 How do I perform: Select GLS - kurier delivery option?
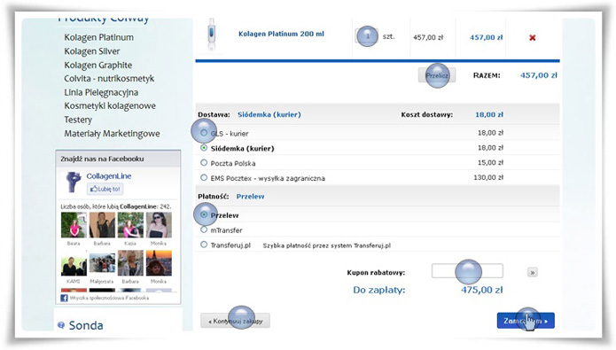coord(204,133)
